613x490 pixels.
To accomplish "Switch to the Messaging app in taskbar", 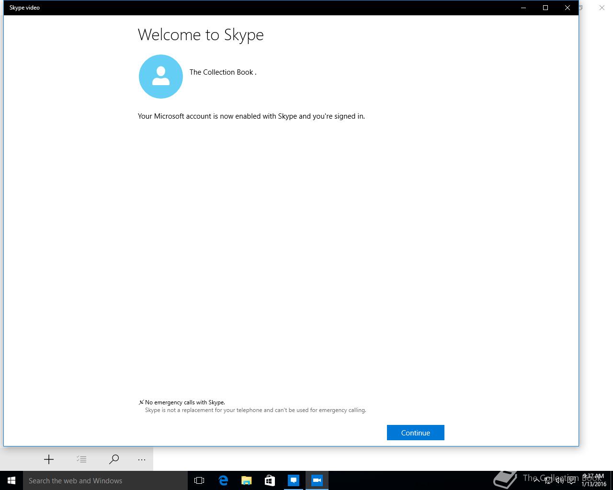I will tap(293, 480).
